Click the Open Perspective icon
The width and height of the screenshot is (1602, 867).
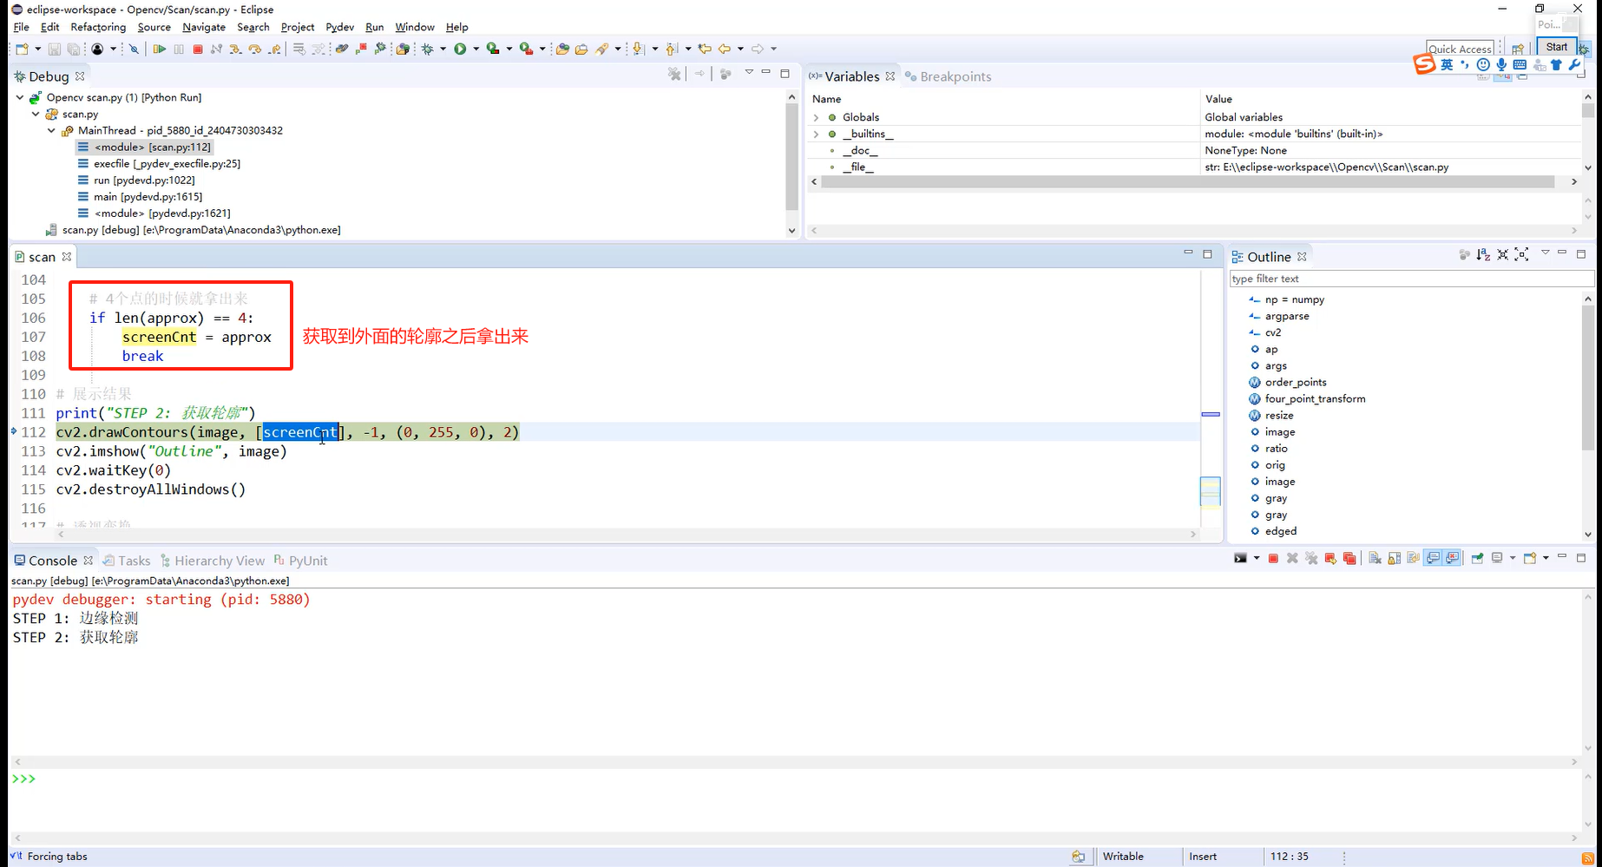point(1518,49)
